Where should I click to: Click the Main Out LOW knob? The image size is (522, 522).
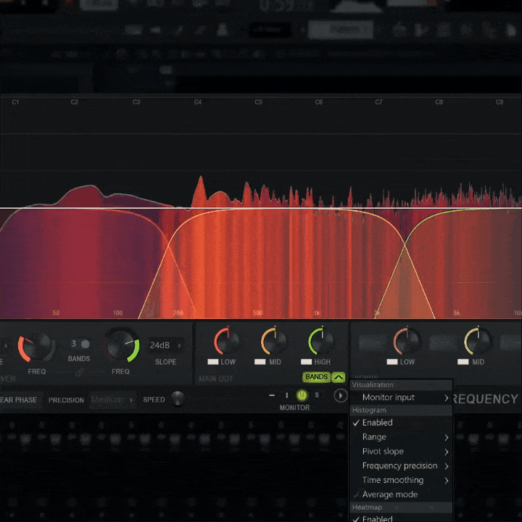coord(227,341)
